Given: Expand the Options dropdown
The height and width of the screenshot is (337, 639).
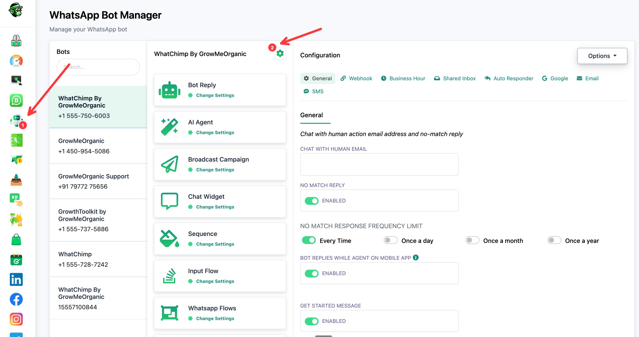Looking at the screenshot, I should 602,56.
